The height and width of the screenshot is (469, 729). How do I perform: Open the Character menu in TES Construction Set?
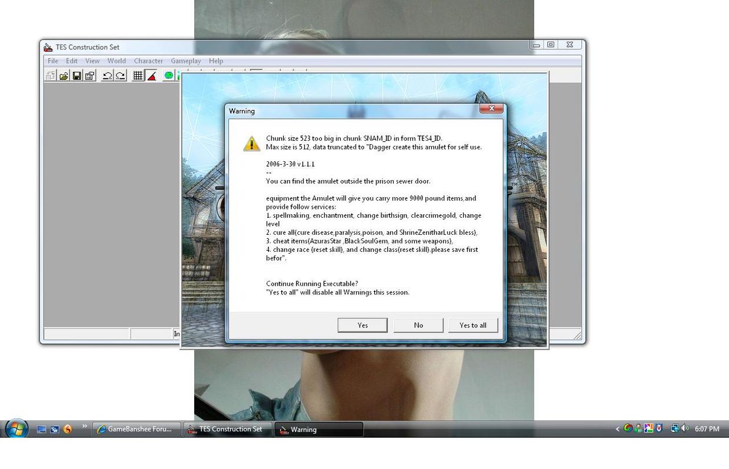(x=148, y=61)
